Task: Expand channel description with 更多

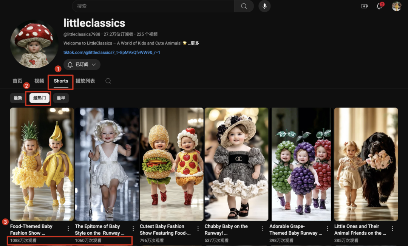Action: (194, 43)
